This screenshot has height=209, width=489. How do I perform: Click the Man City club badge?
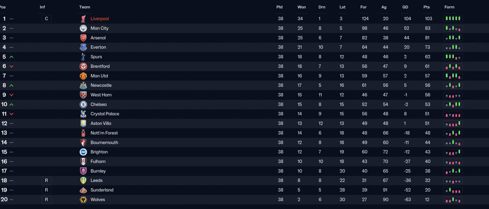[83, 28]
